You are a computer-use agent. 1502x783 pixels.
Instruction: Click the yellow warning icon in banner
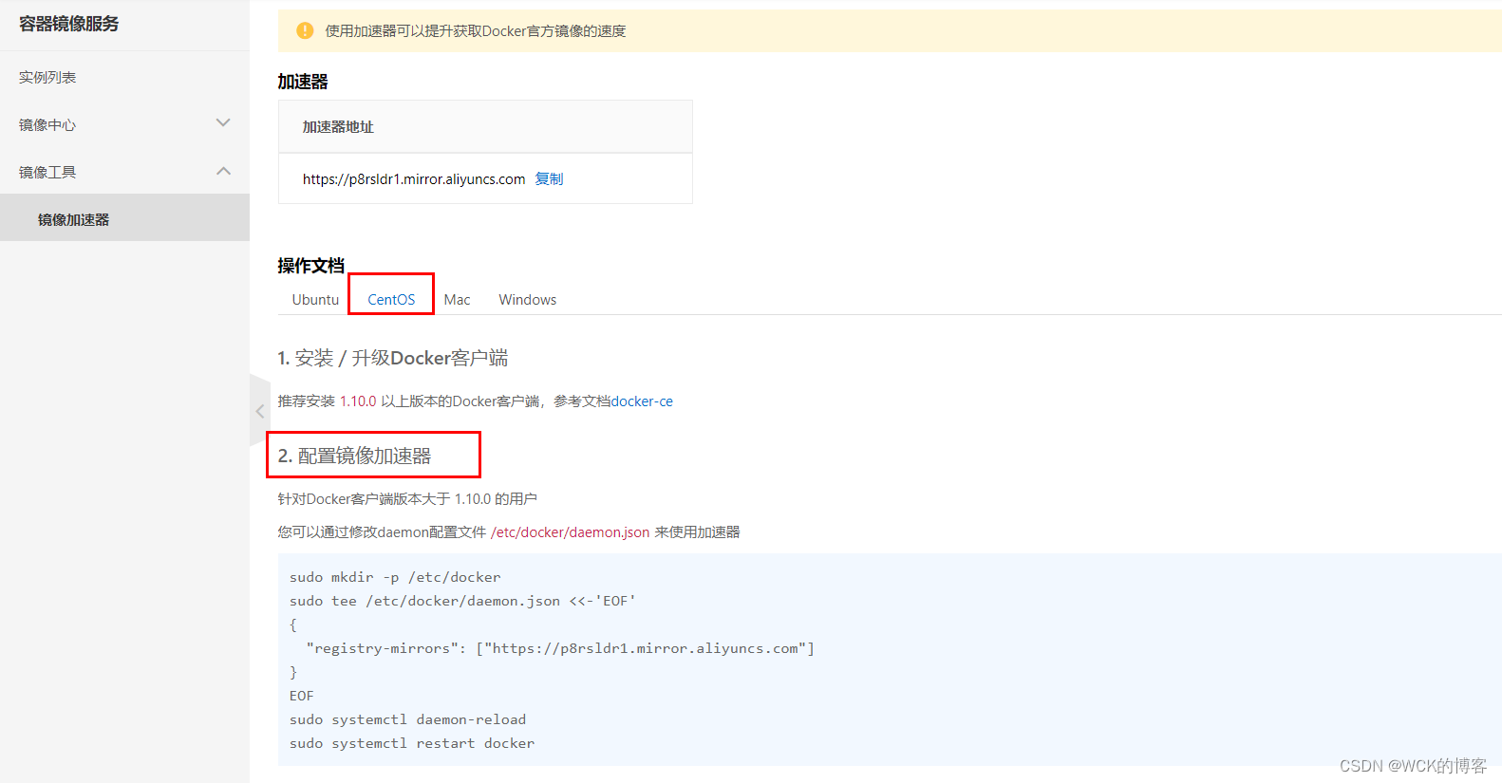(305, 30)
